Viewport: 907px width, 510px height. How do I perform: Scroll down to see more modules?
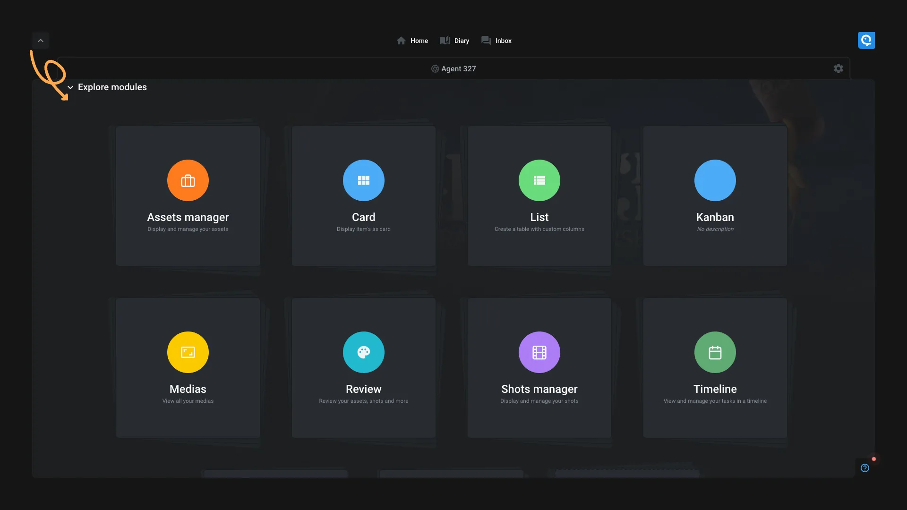70,87
